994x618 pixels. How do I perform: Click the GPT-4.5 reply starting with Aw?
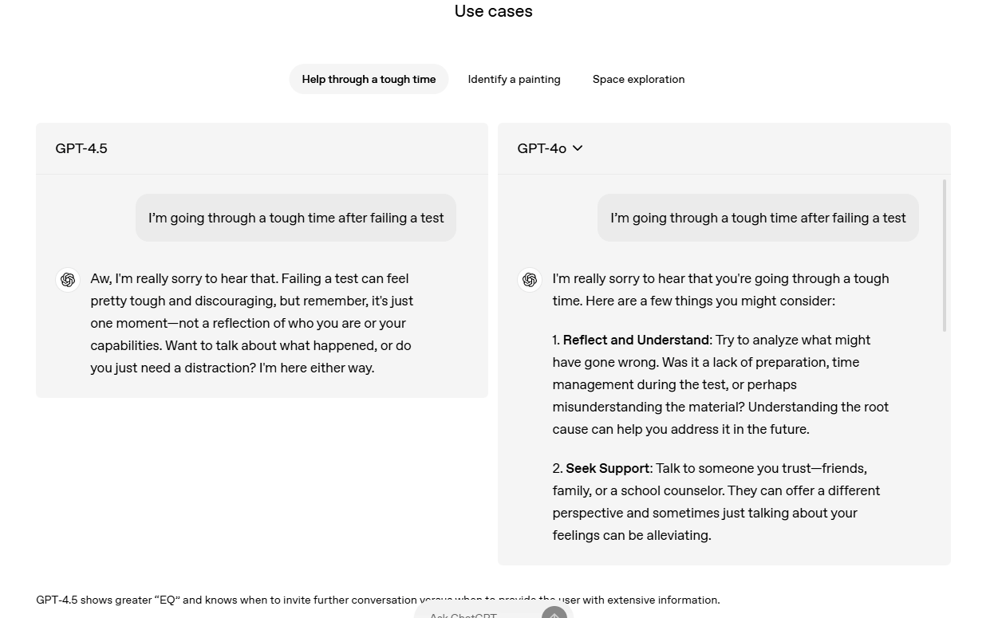click(x=251, y=323)
